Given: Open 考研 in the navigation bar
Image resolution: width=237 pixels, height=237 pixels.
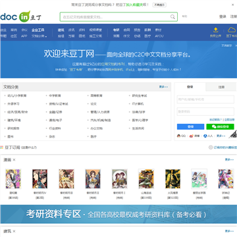Looking at the screenshot, I should pyautogui.click(x=117, y=30).
